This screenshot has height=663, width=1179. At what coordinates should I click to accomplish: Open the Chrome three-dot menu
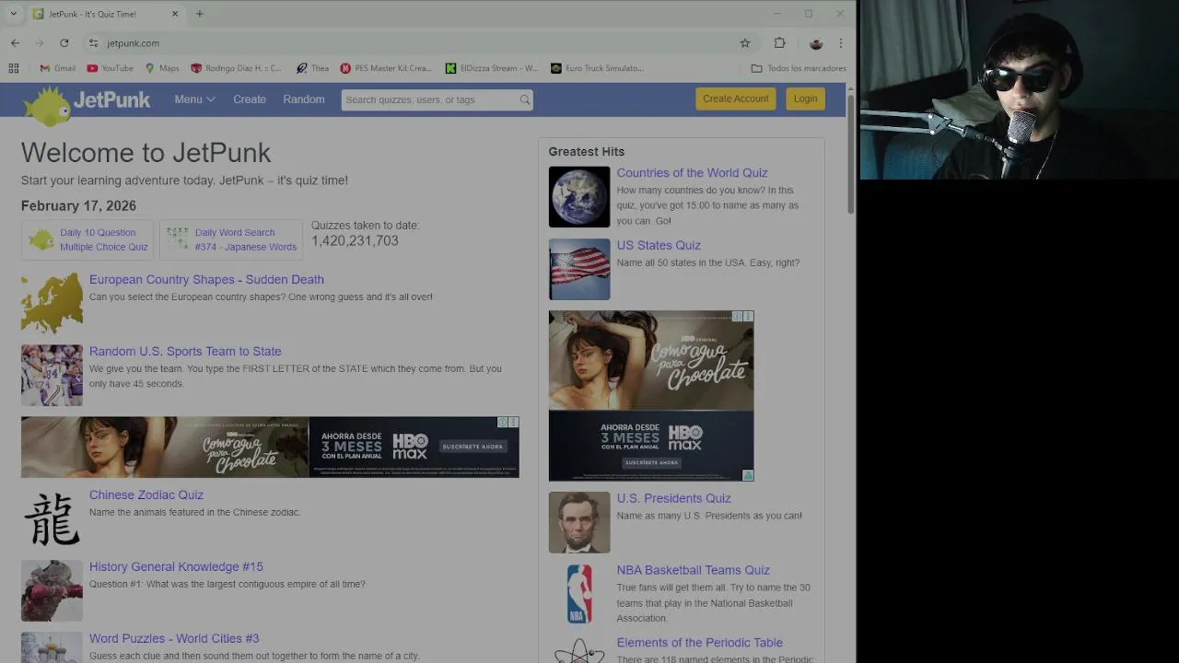[x=841, y=43]
